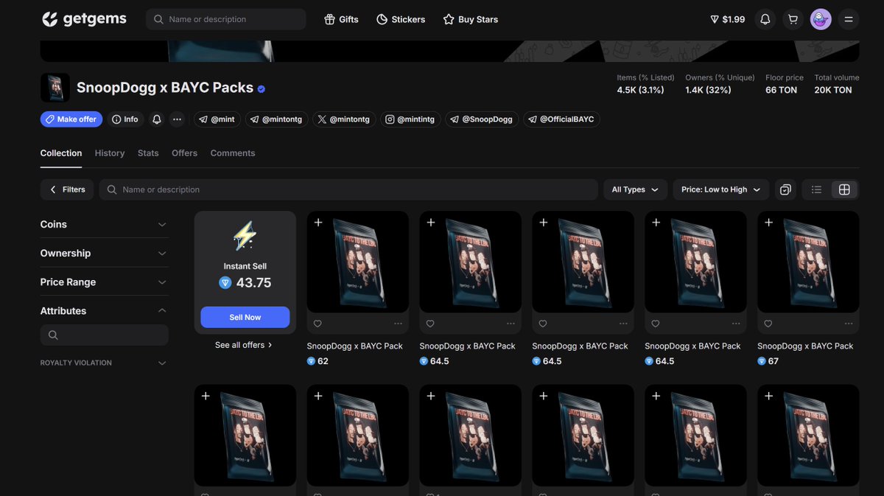Expand the Price Range filter section
This screenshot has height=496, width=884.
(104, 282)
